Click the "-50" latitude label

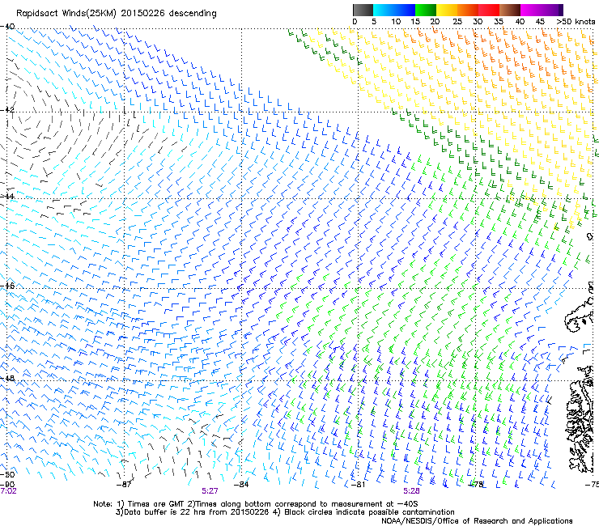pyautogui.click(x=7, y=474)
